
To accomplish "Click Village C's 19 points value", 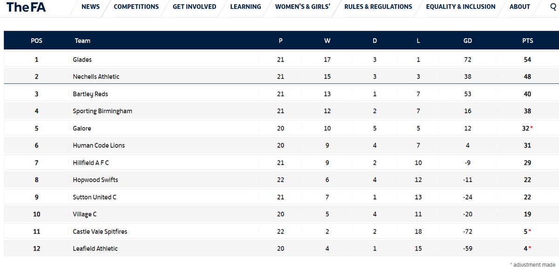I will click(527, 214).
